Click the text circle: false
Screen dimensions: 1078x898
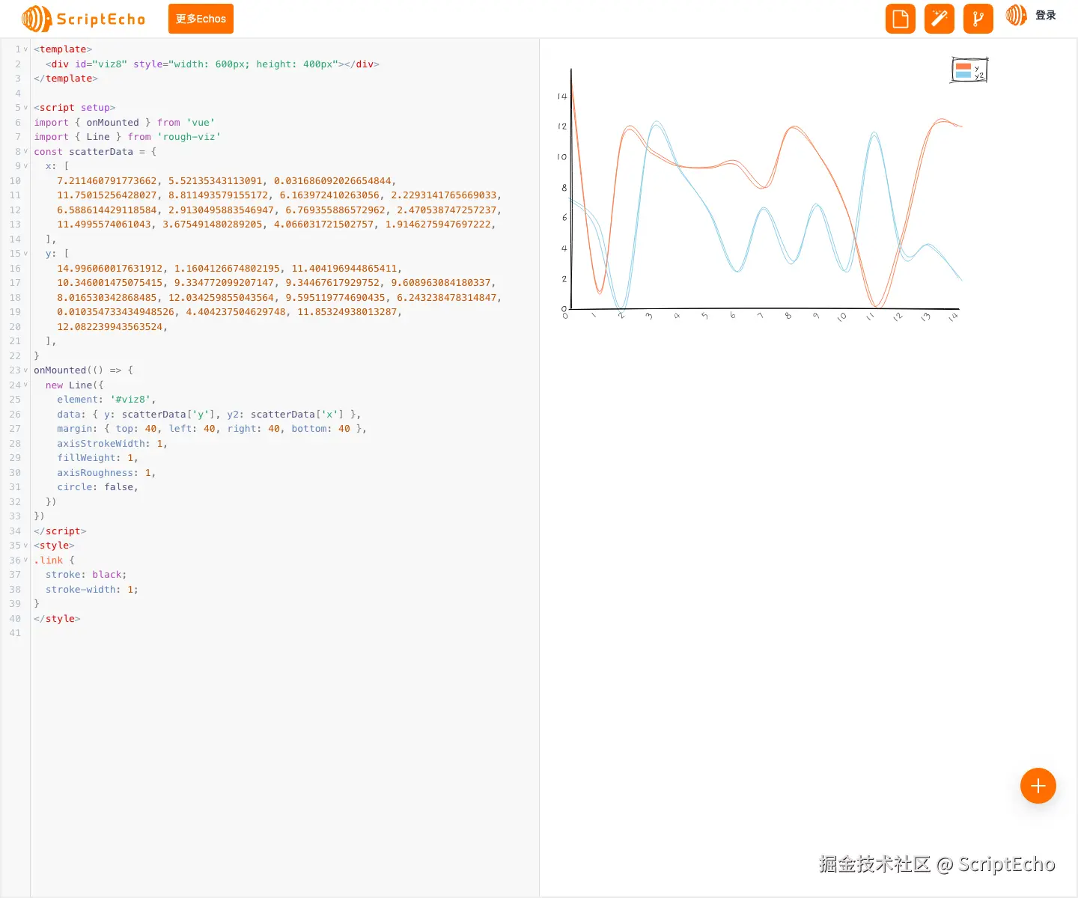(x=95, y=487)
